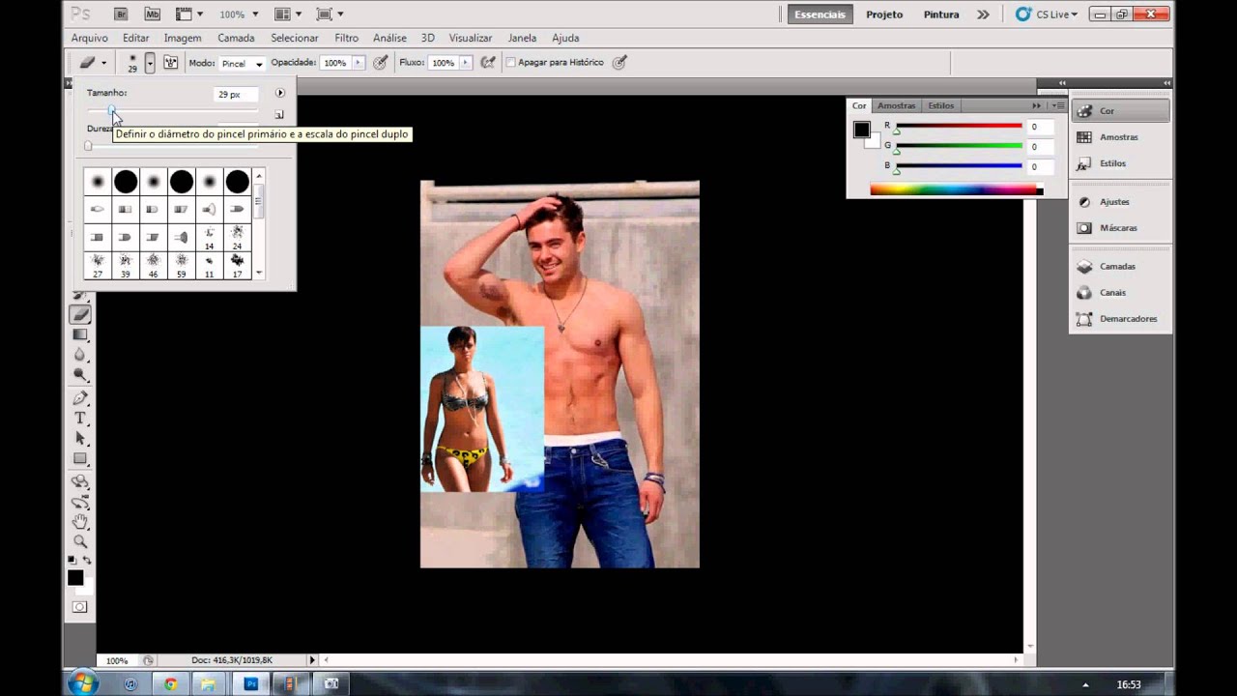Select the Essenciais workspace
Screen dimensions: 1237x696
point(820,14)
